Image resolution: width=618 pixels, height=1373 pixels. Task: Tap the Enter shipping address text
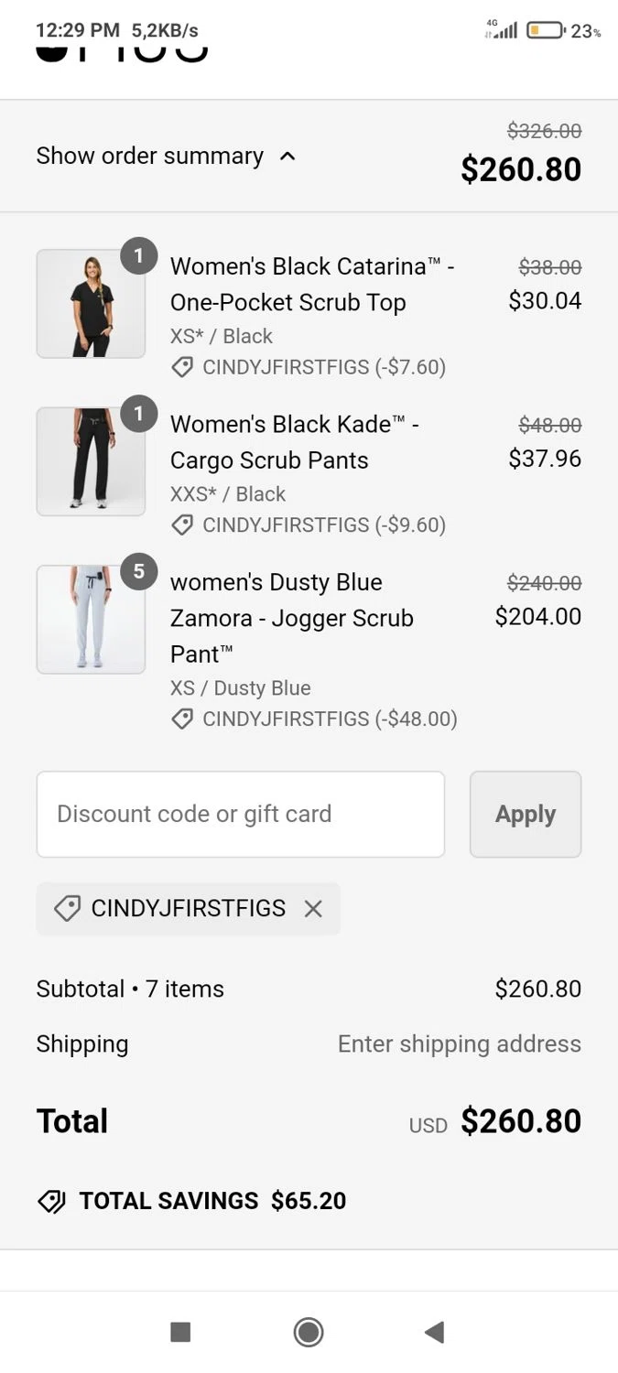[459, 1044]
